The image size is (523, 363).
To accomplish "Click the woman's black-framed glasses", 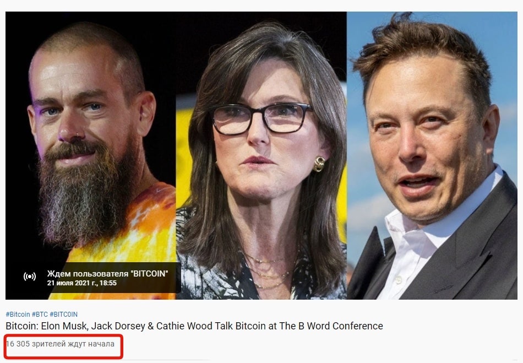I will click(262, 118).
